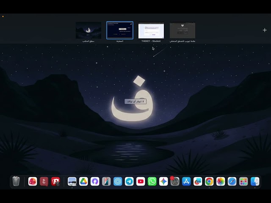Select the المعاينة space thumbnail
Screen dimensions: 271x203
click(120, 30)
